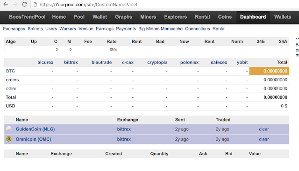Open the c-cex exchange column link
The width and height of the screenshot is (299, 171).
tap(128, 62)
